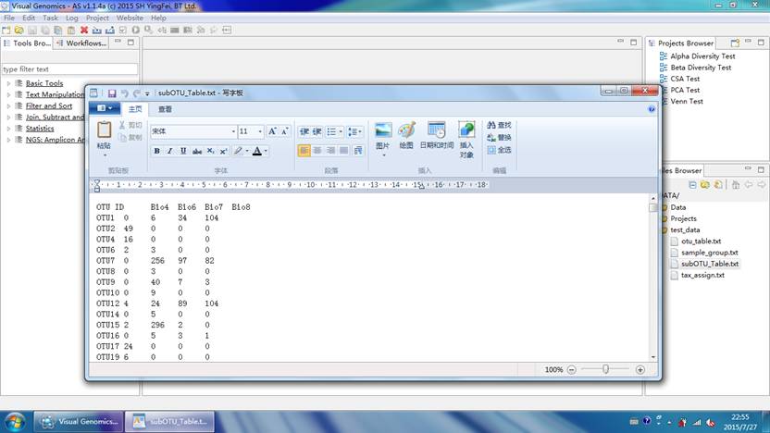The height and width of the screenshot is (433, 770).
Task: Select Alpha Diversity Test project
Action: click(702, 56)
